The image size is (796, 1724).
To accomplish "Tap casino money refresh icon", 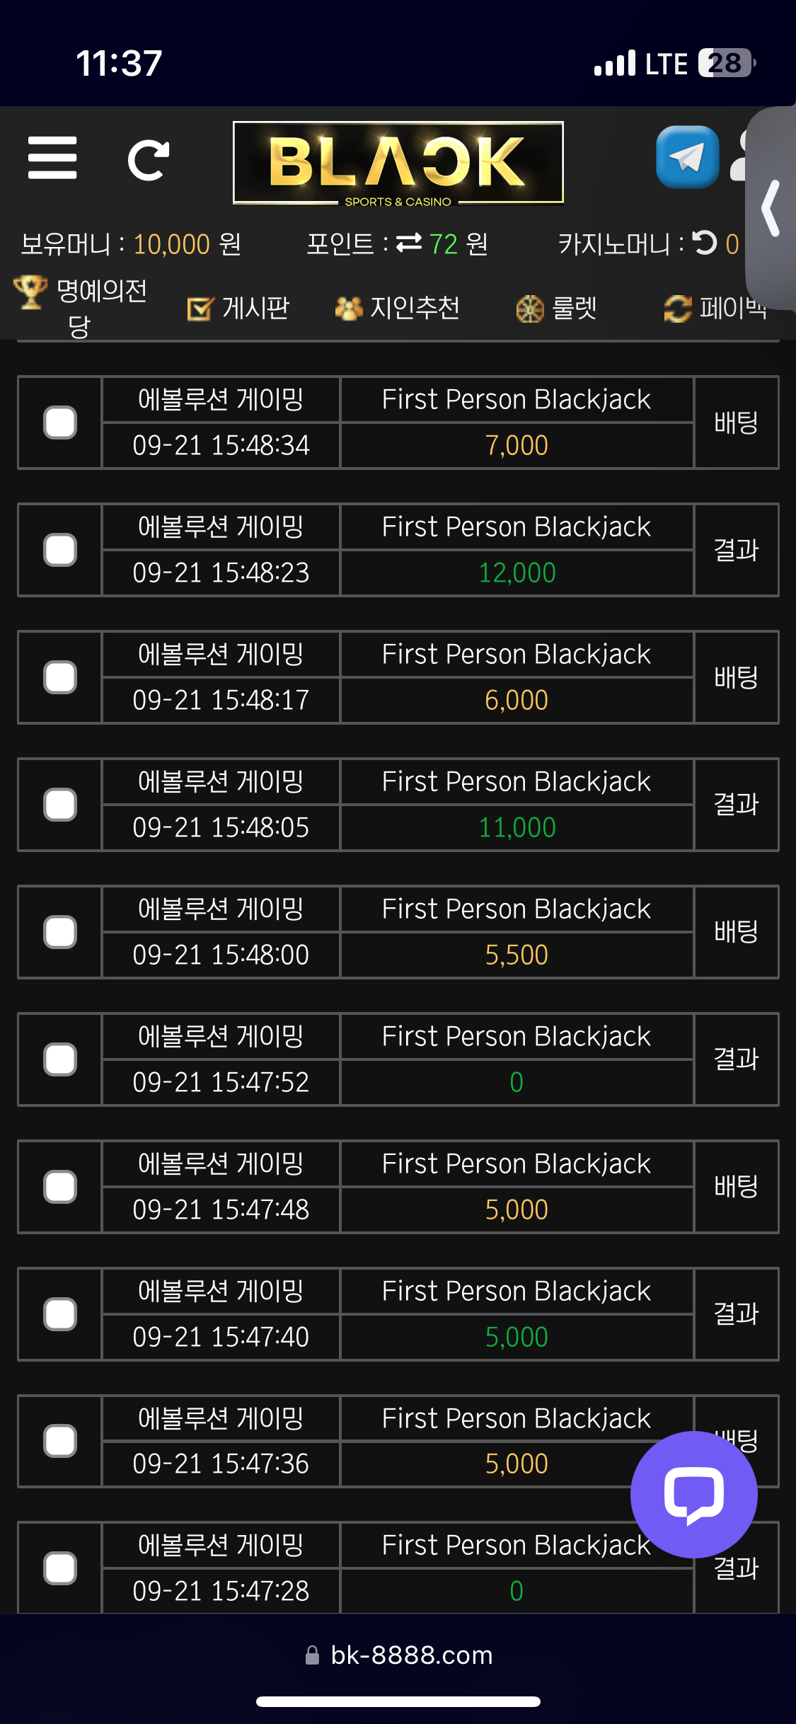I will point(705,243).
